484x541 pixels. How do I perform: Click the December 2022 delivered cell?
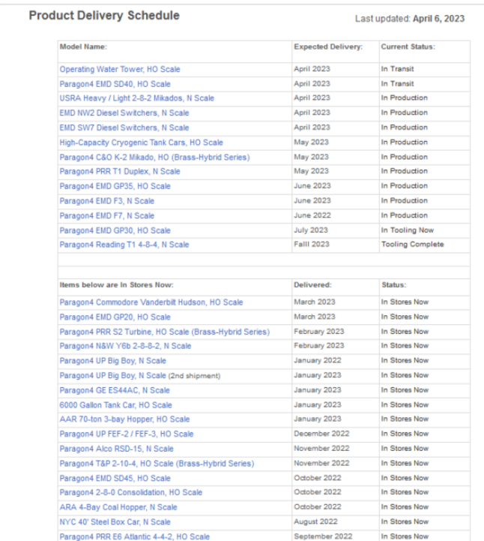(321, 434)
